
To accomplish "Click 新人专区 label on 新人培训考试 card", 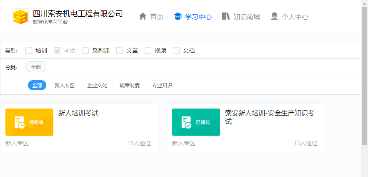I will [x=17, y=143].
